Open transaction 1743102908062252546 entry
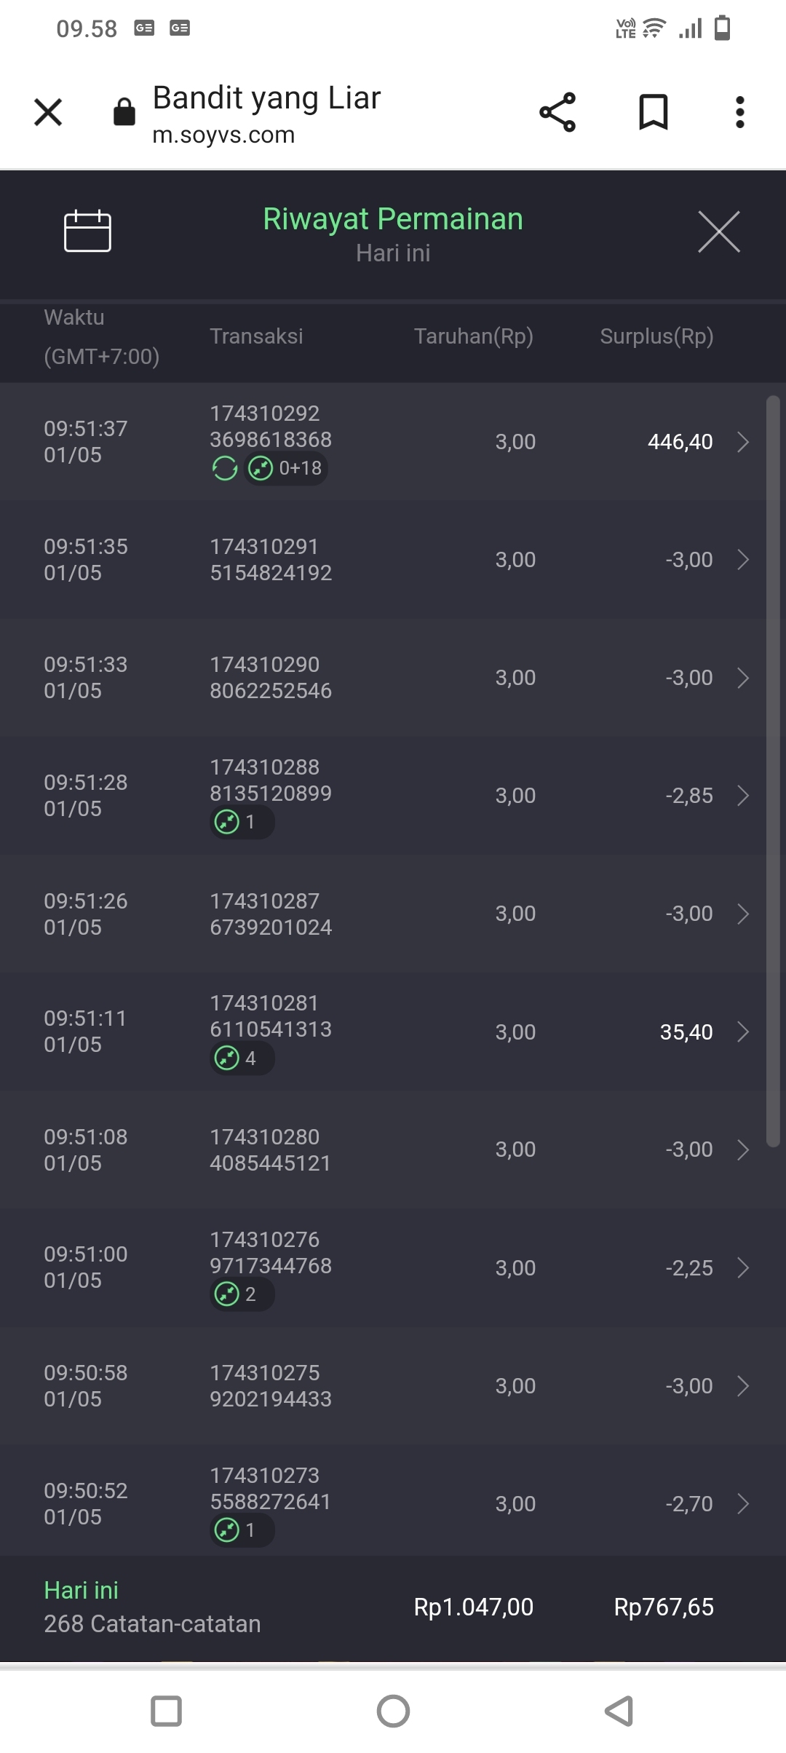 pyautogui.click(x=271, y=678)
